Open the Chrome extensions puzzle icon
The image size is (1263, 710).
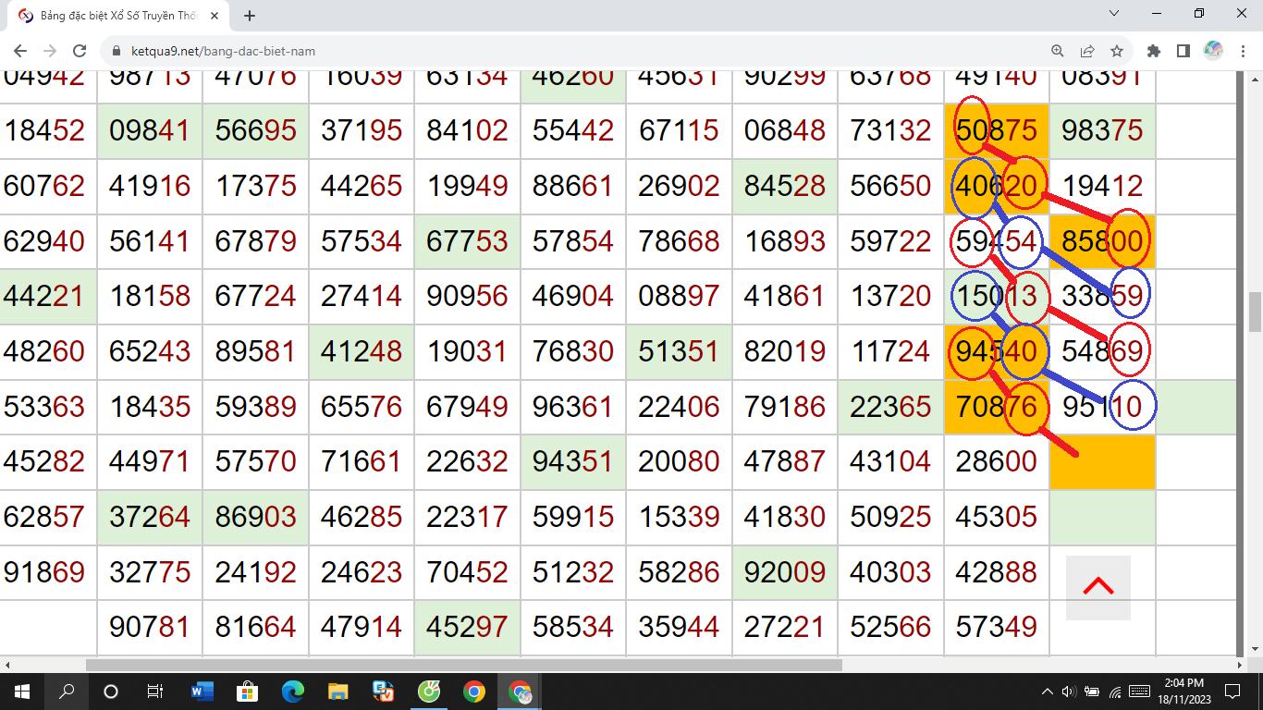click(1153, 51)
